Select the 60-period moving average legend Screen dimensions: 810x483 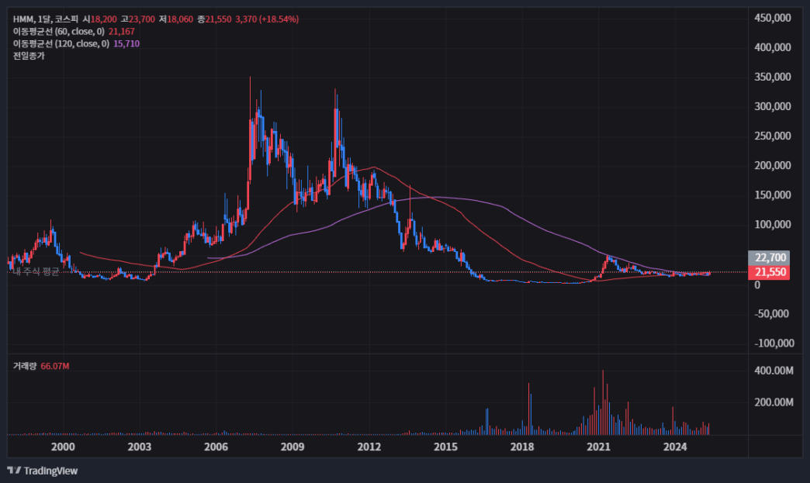coord(58,32)
